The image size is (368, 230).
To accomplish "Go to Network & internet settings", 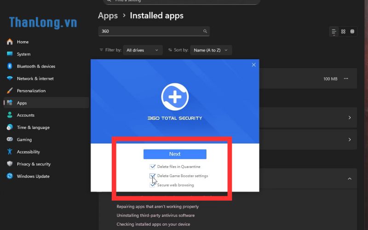I will coord(35,78).
